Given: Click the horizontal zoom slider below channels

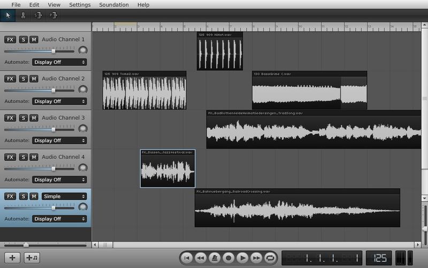Looking at the screenshot, I should 45,245.
